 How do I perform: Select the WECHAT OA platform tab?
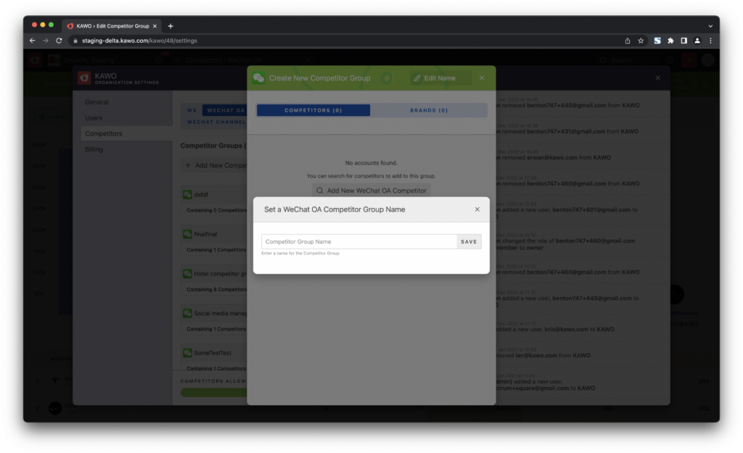pos(225,110)
